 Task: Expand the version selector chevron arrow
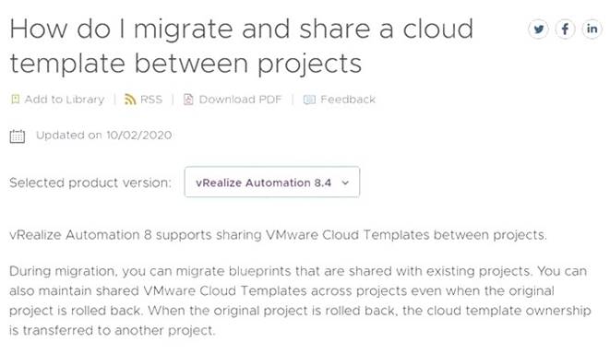(345, 183)
